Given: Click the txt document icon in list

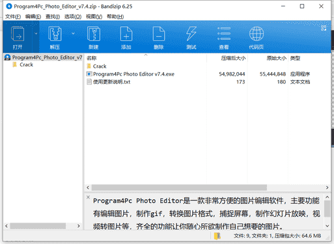Looking at the screenshot, I should 89,82.
